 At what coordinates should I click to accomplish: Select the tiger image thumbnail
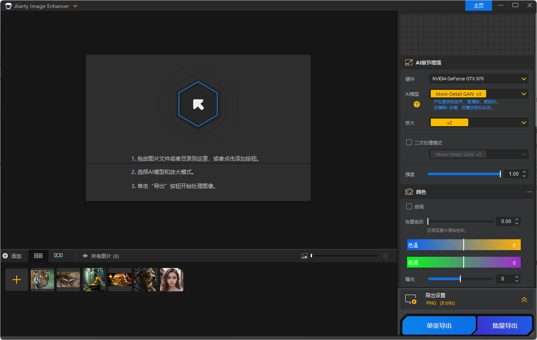[x=42, y=279]
